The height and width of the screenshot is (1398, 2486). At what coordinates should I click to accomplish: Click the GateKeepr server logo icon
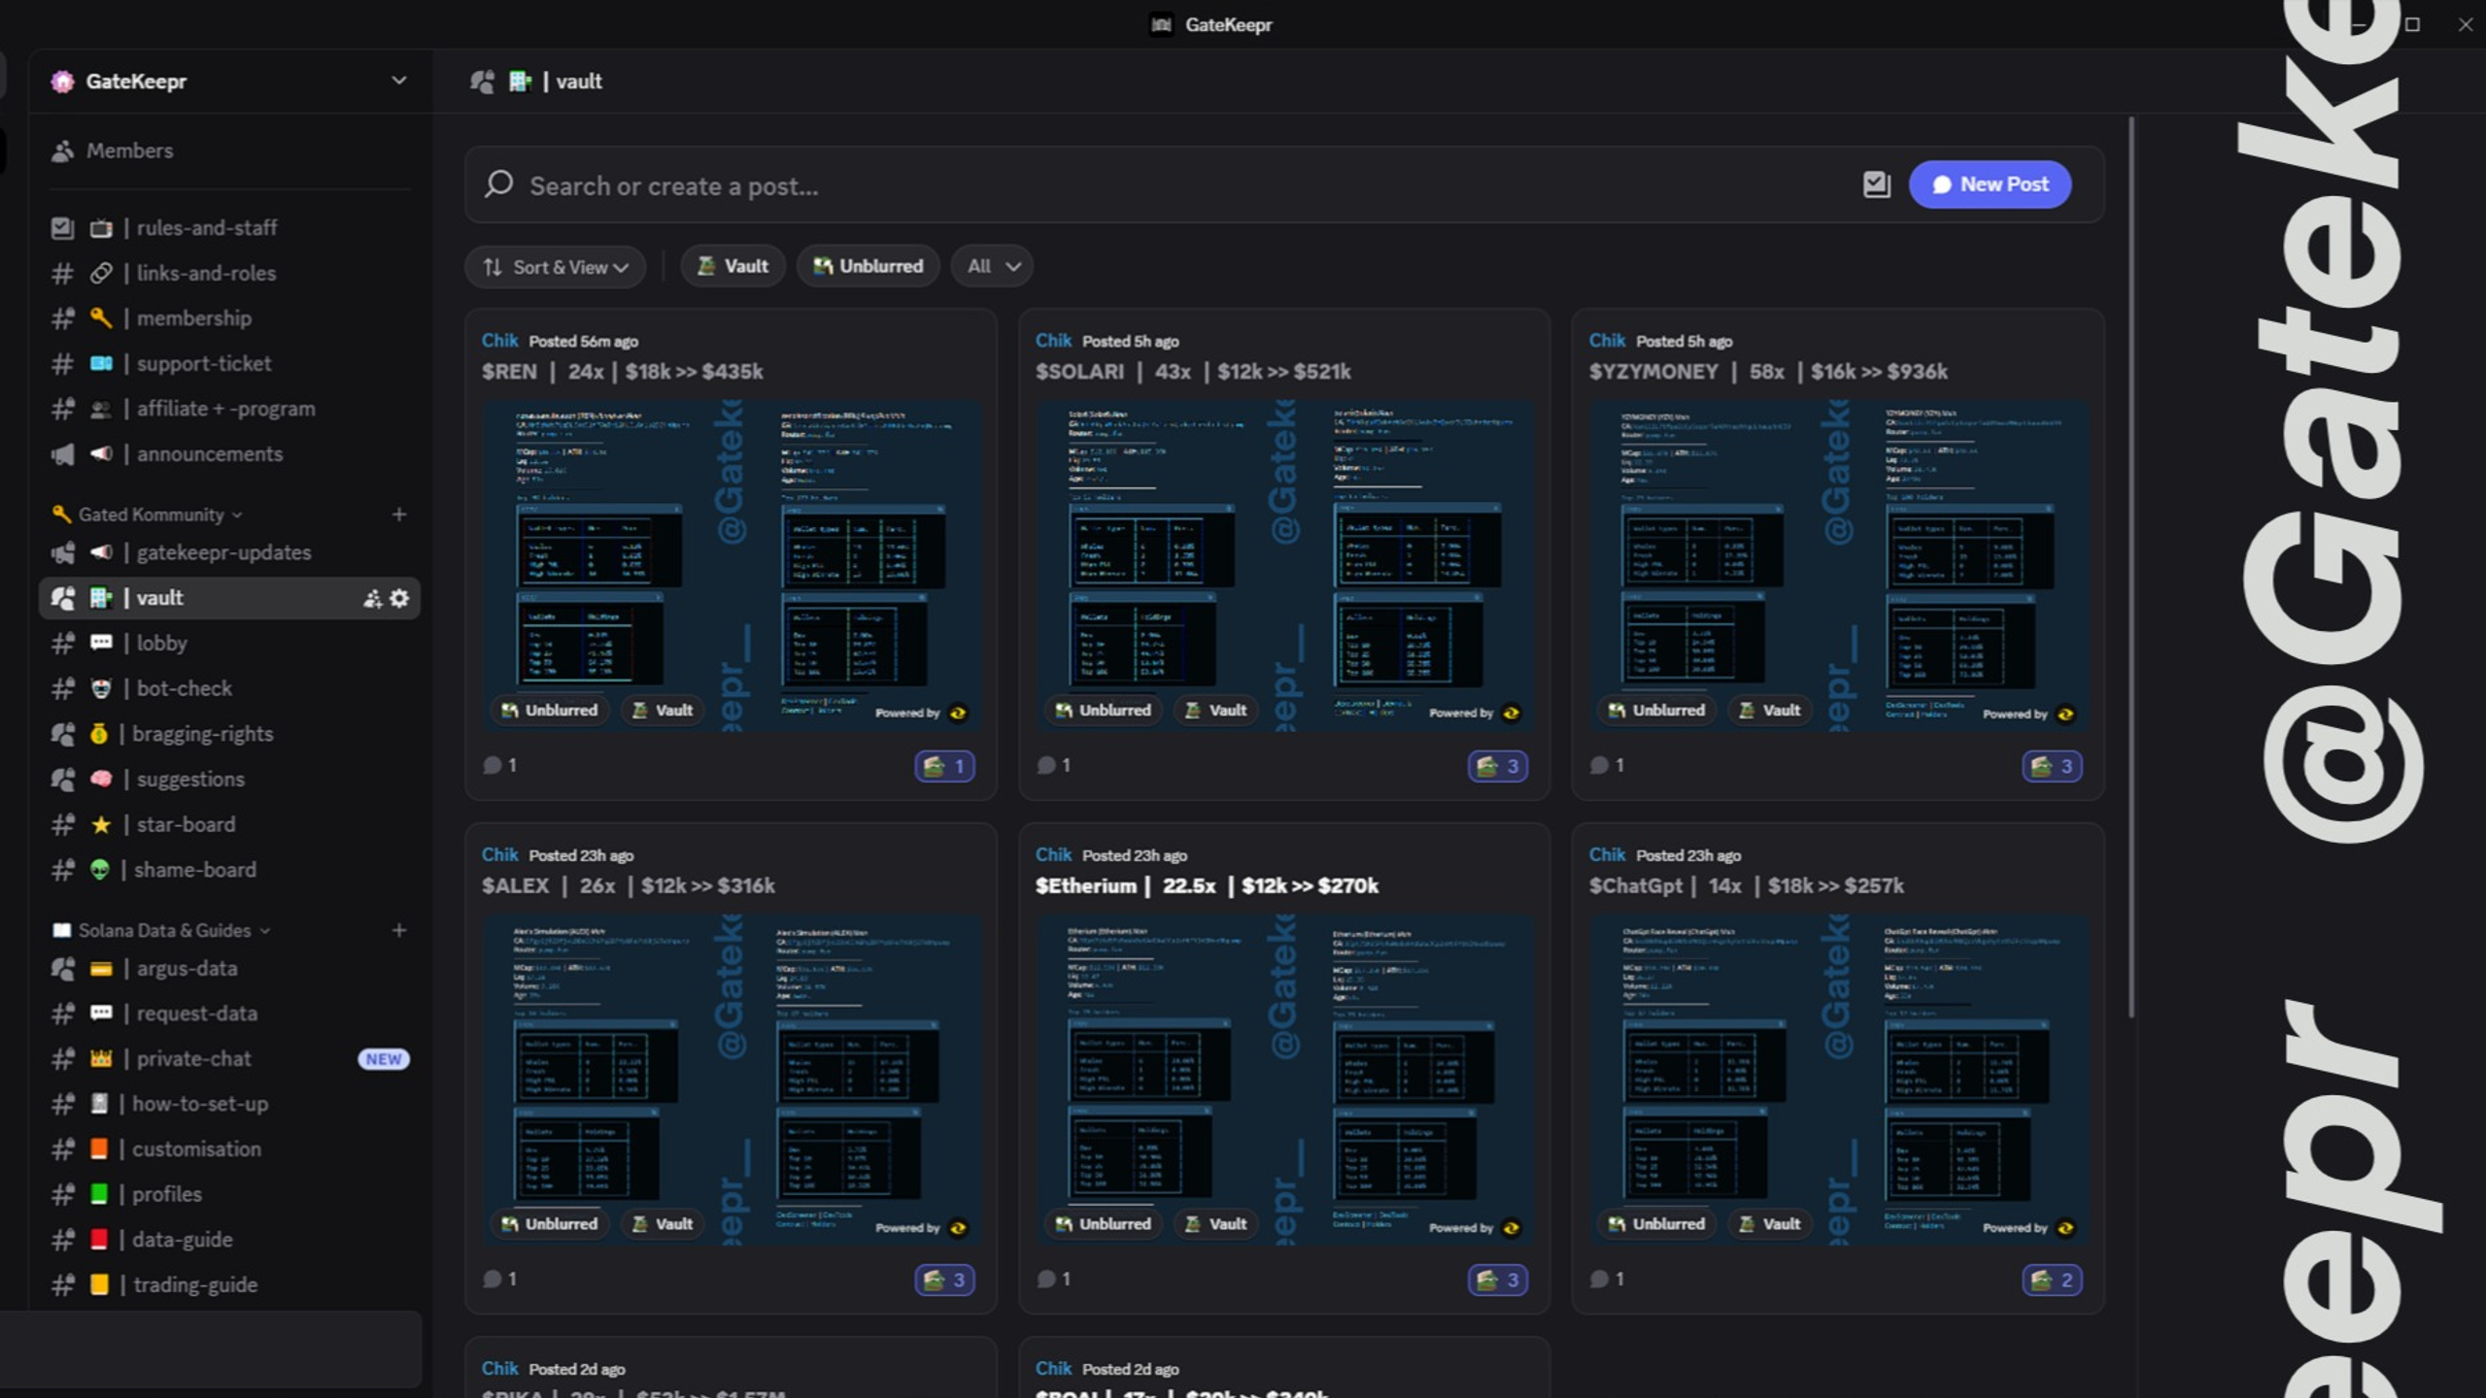[x=62, y=82]
